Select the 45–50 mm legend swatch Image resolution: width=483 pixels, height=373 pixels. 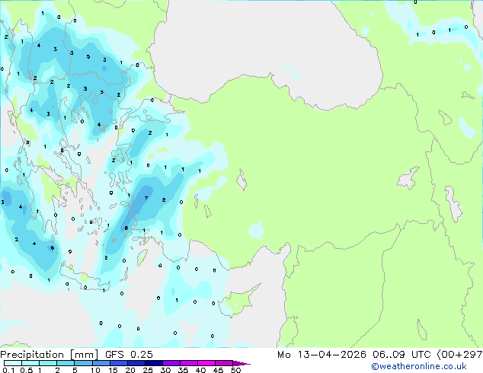click(x=224, y=363)
